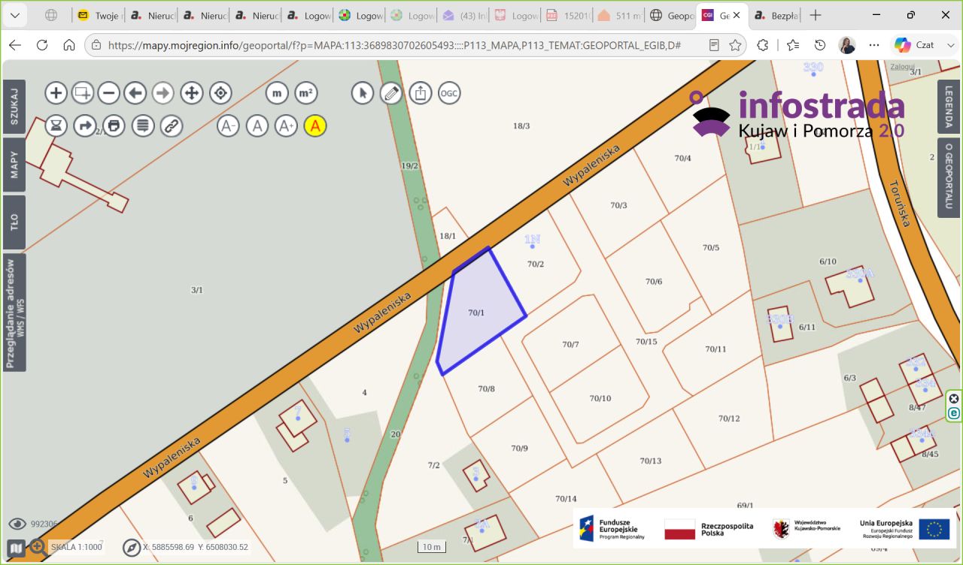Open browser history icon
Viewport: 963px width, 565px height.
point(820,45)
